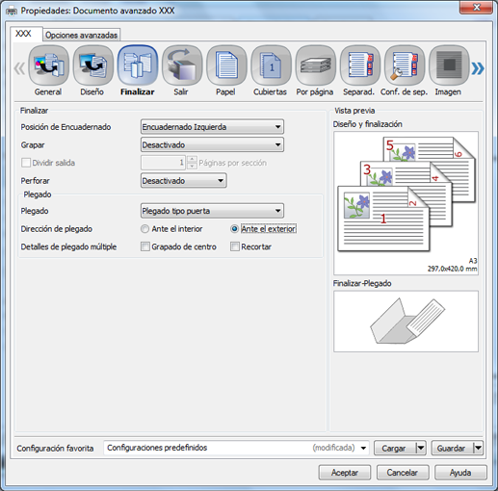The width and height of the screenshot is (498, 491).
Task: Click the Diseño y finalización preview
Action: (x=406, y=203)
